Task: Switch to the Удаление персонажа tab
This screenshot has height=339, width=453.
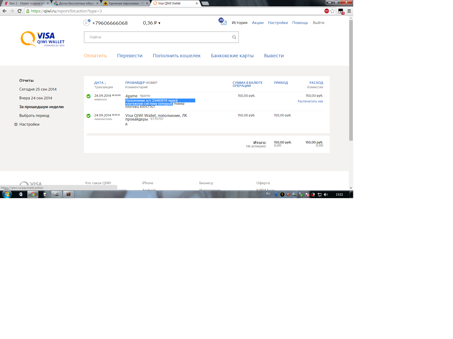Action: point(126,3)
